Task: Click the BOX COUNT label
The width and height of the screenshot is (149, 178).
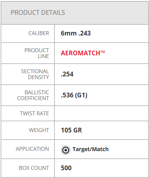Action: tap(34, 168)
